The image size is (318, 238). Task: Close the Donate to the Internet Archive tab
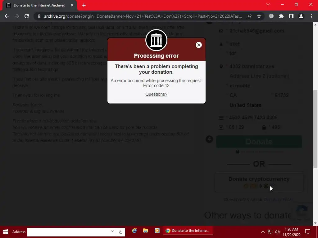[x=72, y=5]
